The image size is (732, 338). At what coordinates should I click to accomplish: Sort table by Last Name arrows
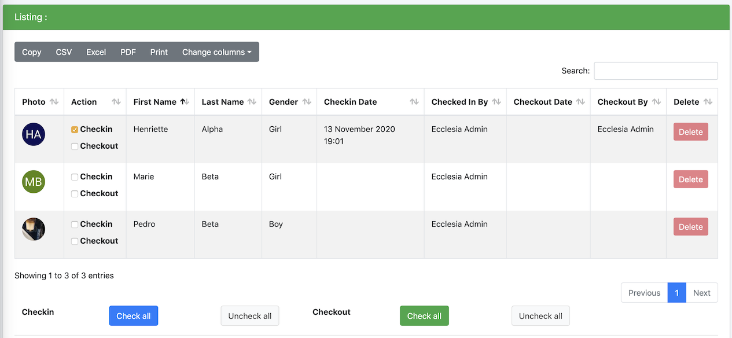point(252,102)
